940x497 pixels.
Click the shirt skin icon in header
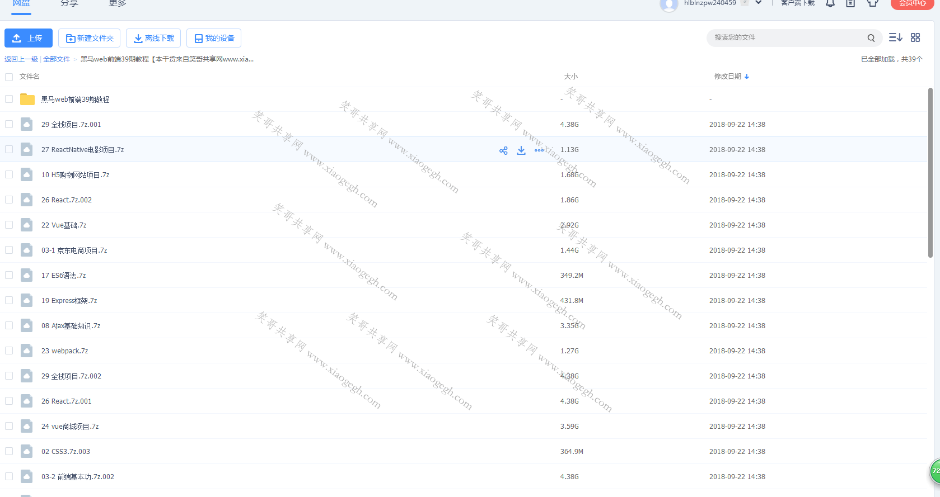[x=872, y=3]
